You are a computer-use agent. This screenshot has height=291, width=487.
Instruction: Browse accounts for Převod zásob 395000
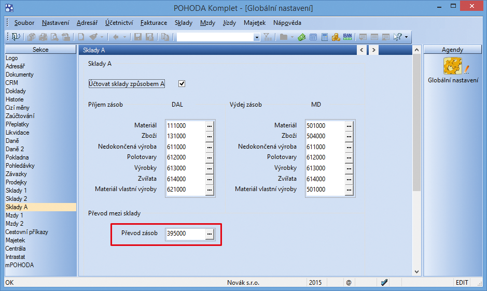coord(210,234)
